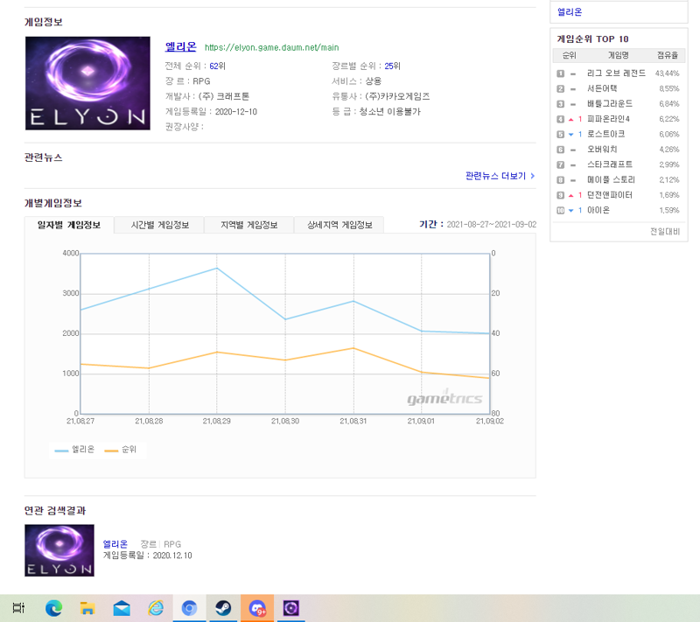Click the rank 1 number badge
Screen dimensions: 700x622
560,73
